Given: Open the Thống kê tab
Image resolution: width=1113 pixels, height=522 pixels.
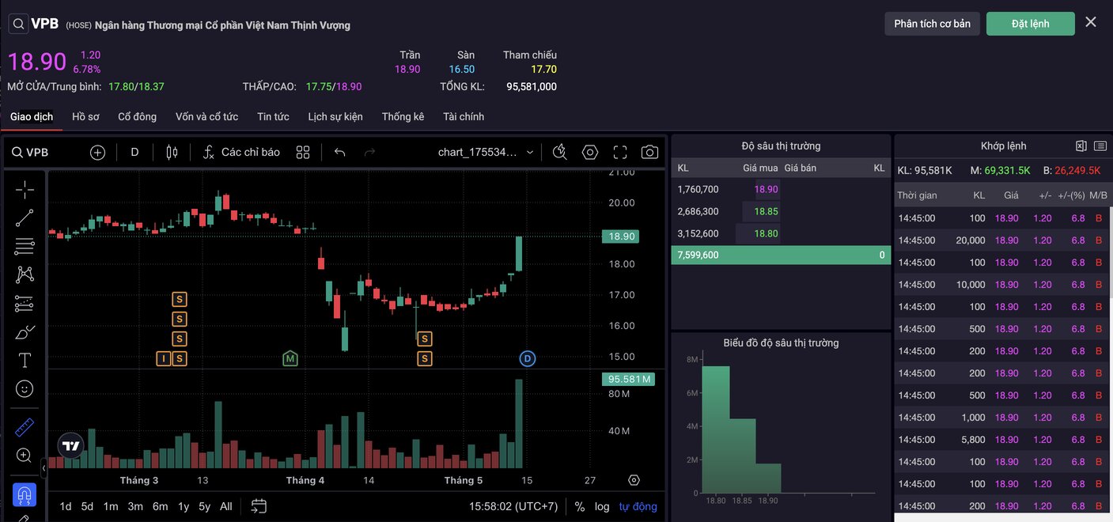Looking at the screenshot, I should 403,116.
